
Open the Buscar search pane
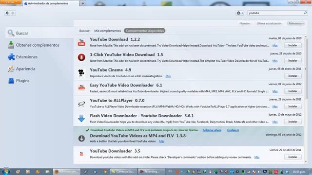pos(39,33)
